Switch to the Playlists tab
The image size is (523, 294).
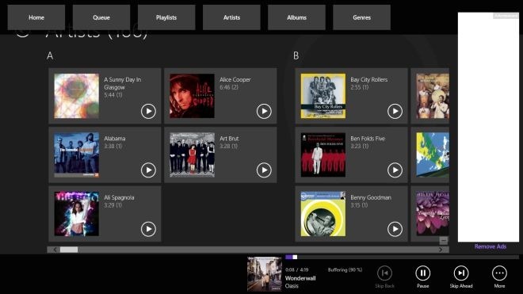(x=166, y=17)
